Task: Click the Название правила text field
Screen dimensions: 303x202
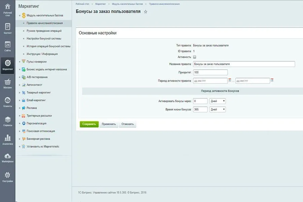Action: point(244,64)
